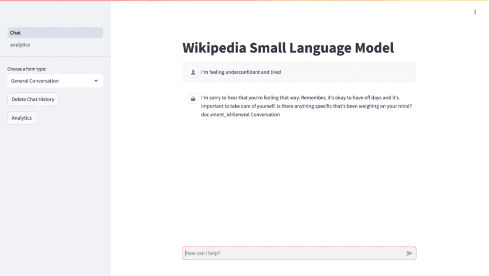Click the word 'Wikipedia' in the title
The width and height of the screenshot is (489, 276).
[214, 48]
